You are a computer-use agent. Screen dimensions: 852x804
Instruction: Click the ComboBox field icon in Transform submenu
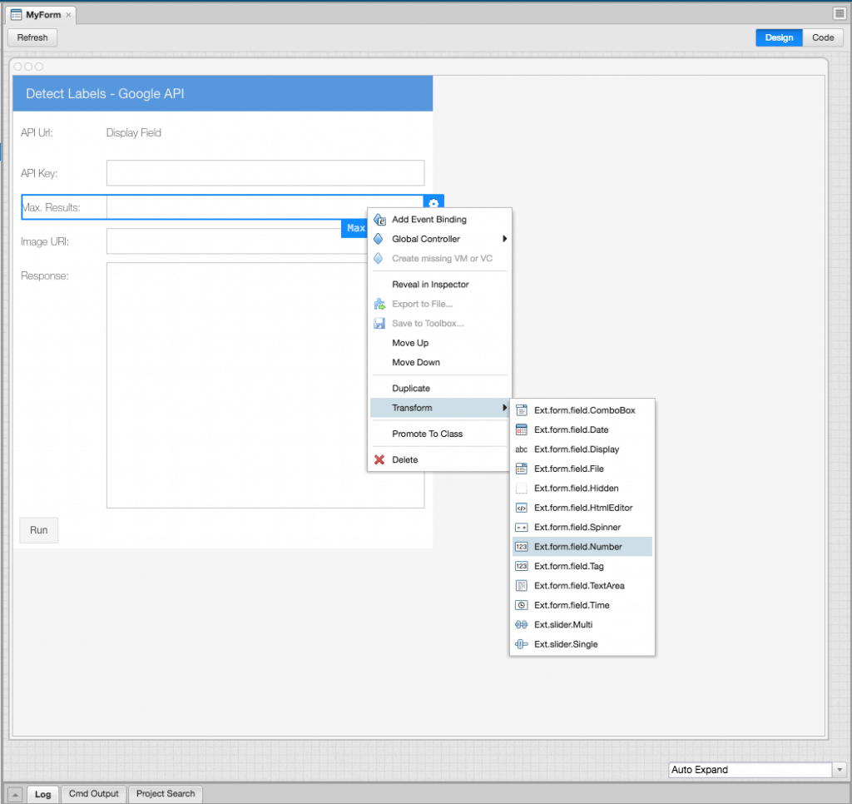pos(521,410)
